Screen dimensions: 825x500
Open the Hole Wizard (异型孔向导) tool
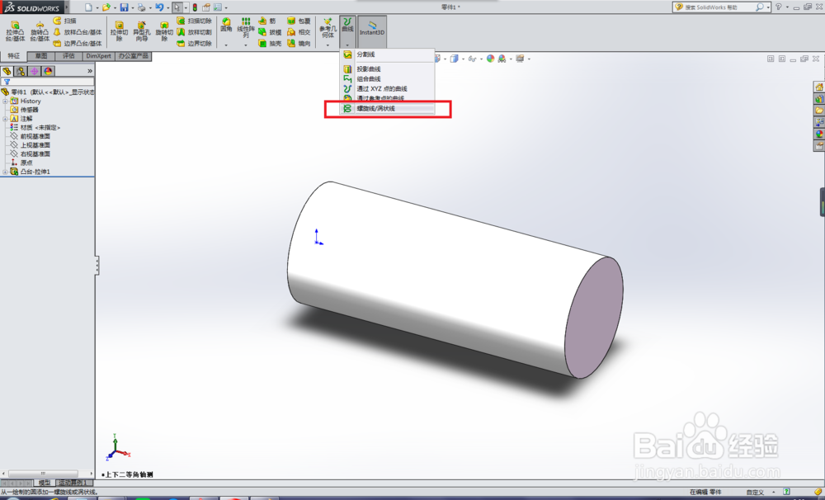click(142, 31)
